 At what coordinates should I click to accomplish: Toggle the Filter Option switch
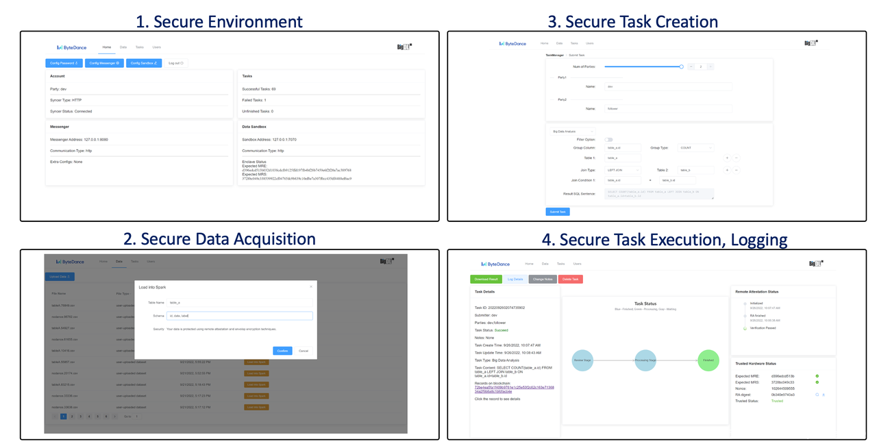(x=608, y=140)
